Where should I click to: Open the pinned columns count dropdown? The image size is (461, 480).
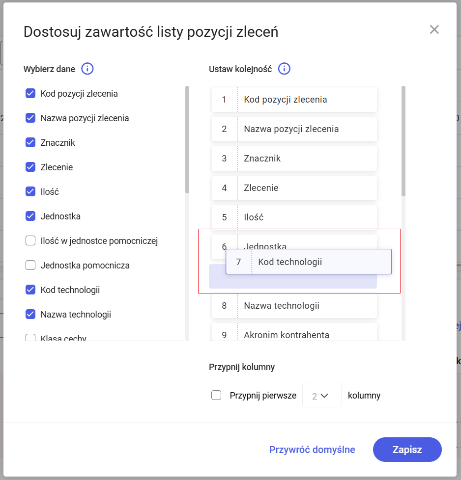pyautogui.click(x=321, y=395)
